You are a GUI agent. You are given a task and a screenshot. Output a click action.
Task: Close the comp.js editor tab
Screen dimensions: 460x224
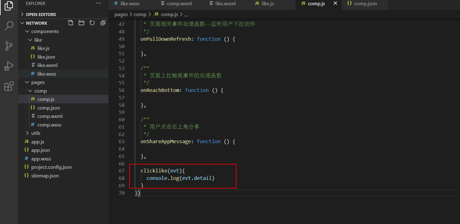pyautogui.click(x=335, y=3)
